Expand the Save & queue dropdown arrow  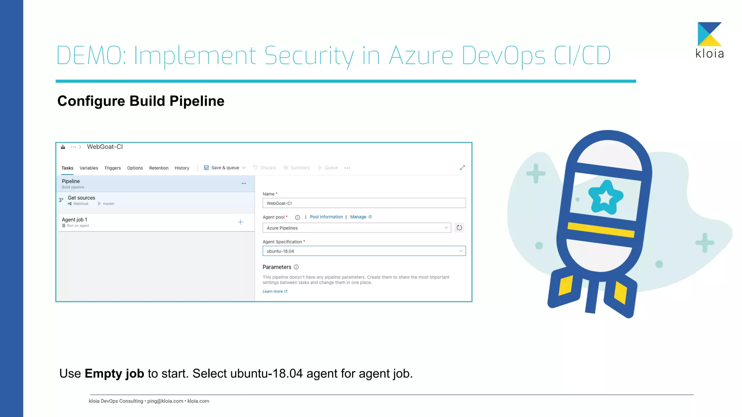[x=244, y=168]
